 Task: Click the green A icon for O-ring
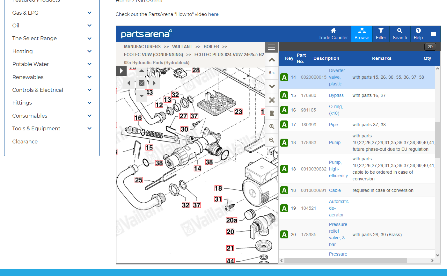coord(284,110)
